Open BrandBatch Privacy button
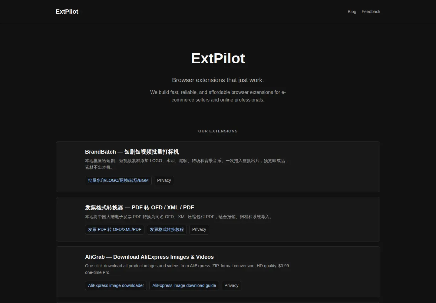 (x=164, y=180)
